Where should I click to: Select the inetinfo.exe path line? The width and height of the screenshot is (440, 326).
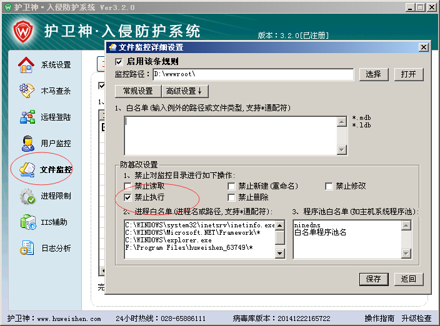coord(200,225)
